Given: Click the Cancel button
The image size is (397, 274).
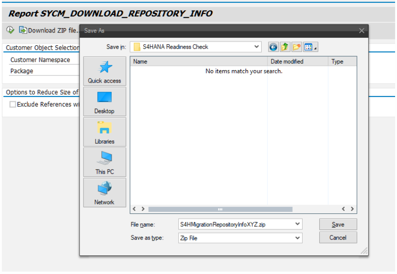Looking at the screenshot, I should 338,237.
